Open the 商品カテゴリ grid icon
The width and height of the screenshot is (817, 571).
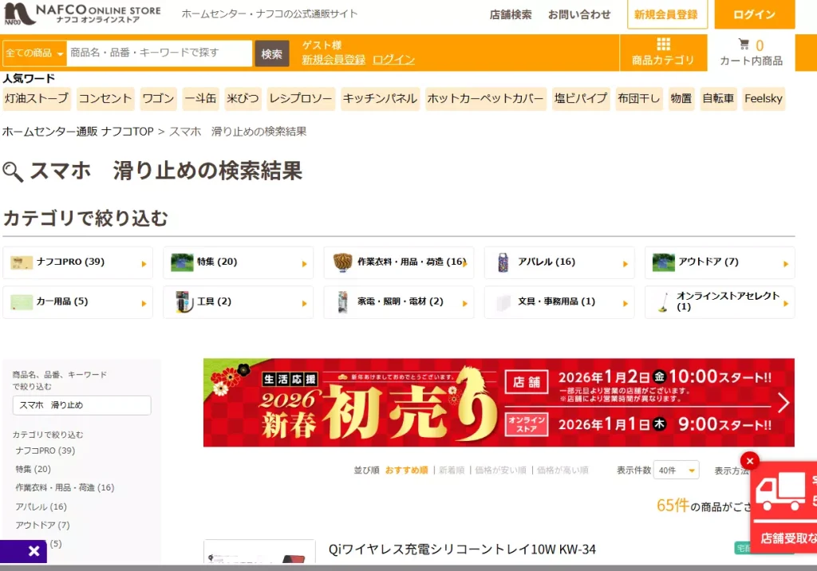[x=663, y=45]
